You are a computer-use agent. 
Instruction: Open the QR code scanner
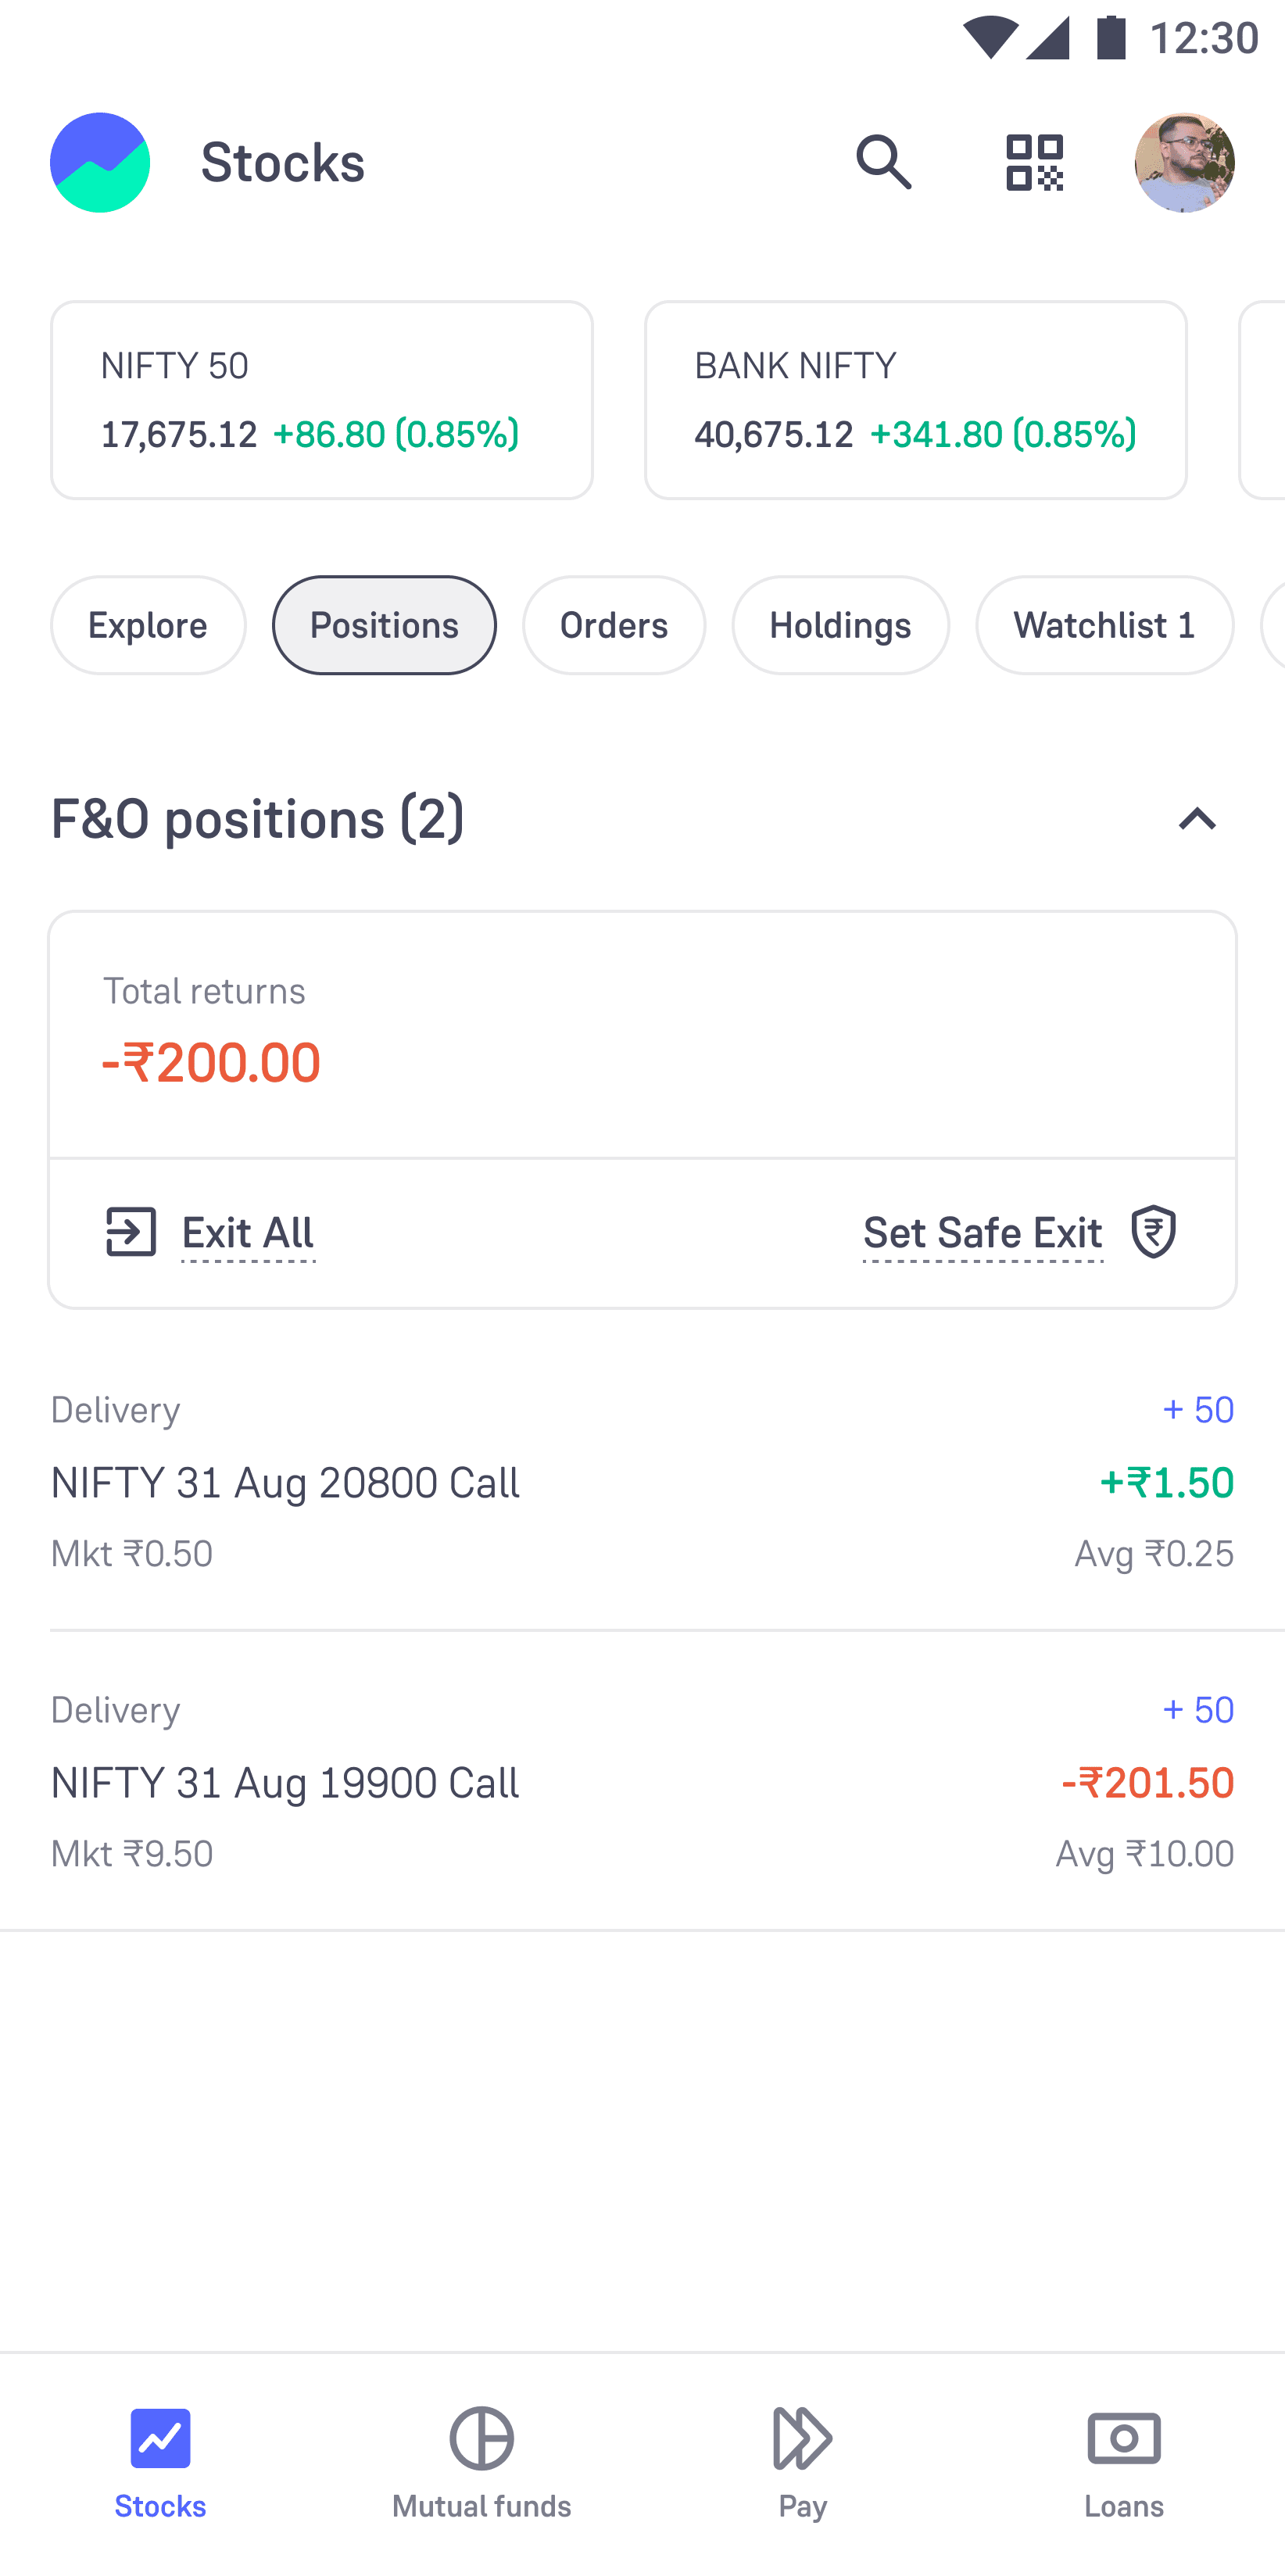(x=1034, y=162)
